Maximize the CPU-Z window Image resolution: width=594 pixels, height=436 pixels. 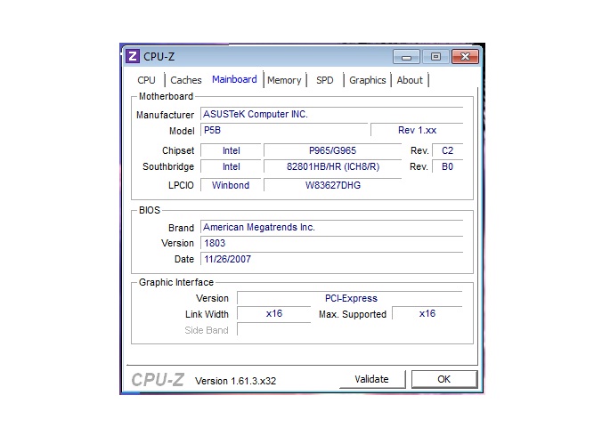click(x=435, y=57)
